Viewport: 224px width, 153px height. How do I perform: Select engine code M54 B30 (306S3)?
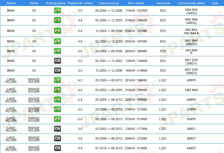(191, 11)
